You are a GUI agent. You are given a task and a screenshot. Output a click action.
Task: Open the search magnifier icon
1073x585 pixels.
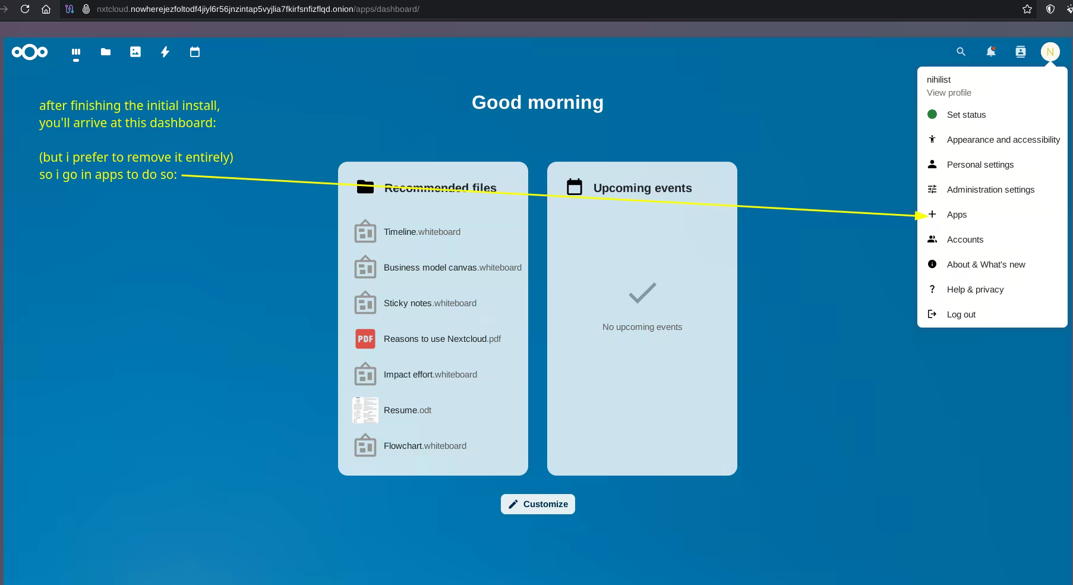pyautogui.click(x=961, y=52)
